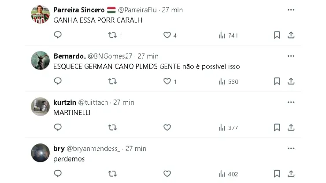Reply to Parreira Sincero's tweet
326x183 pixels.
coord(58,35)
